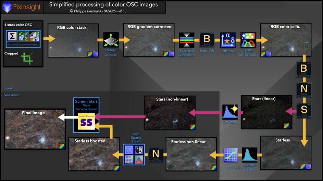323x181 pixels.
Task: Click the Boost Dynamic & colors icon group
Action: coord(134,155)
